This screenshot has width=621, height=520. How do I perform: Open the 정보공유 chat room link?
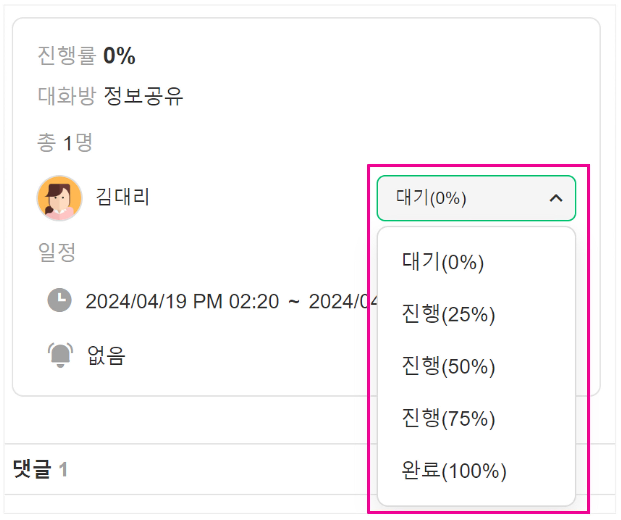144,96
